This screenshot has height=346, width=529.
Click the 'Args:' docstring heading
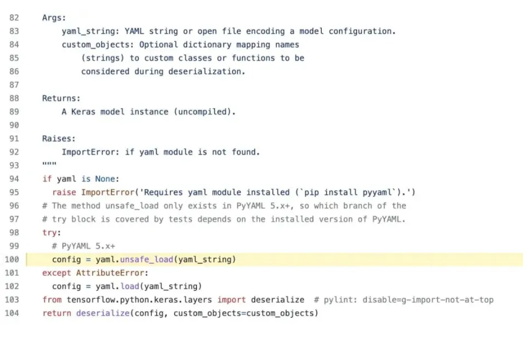click(x=54, y=18)
